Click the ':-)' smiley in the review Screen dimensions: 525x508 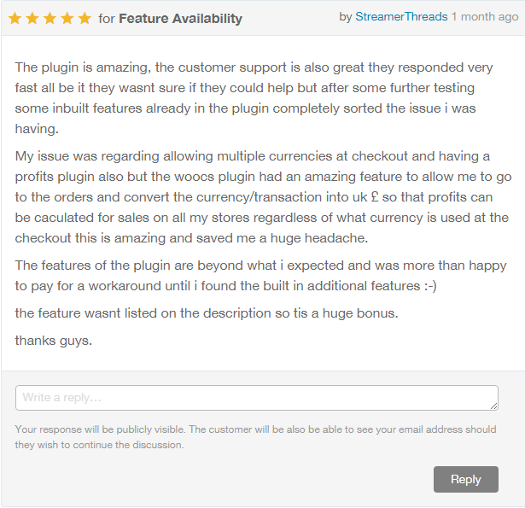click(x=430, y=286)
